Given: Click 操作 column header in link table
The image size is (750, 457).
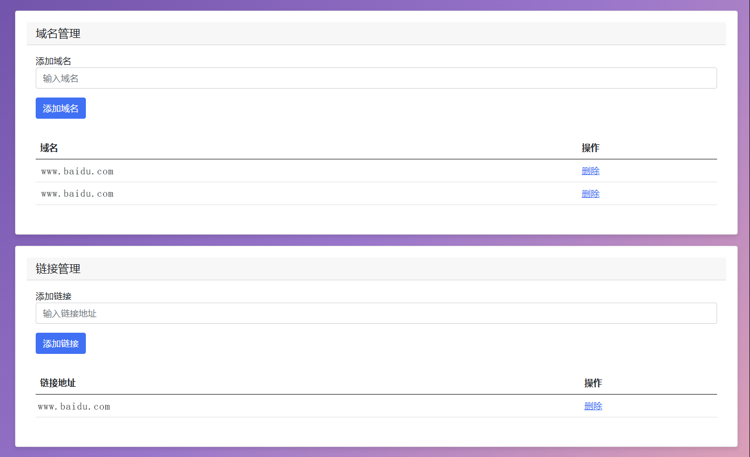Looking at the screenshot, I should (593, 383).
